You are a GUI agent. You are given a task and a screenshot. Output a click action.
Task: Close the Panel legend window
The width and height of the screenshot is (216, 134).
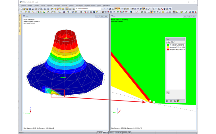184,39
